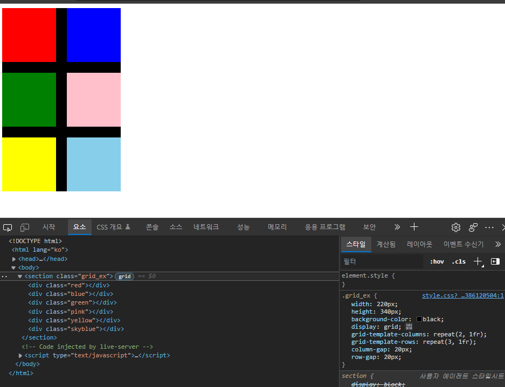Open the style.css source link
The image size is (505, 387).
pyautogui.click(x=463, y=295)
